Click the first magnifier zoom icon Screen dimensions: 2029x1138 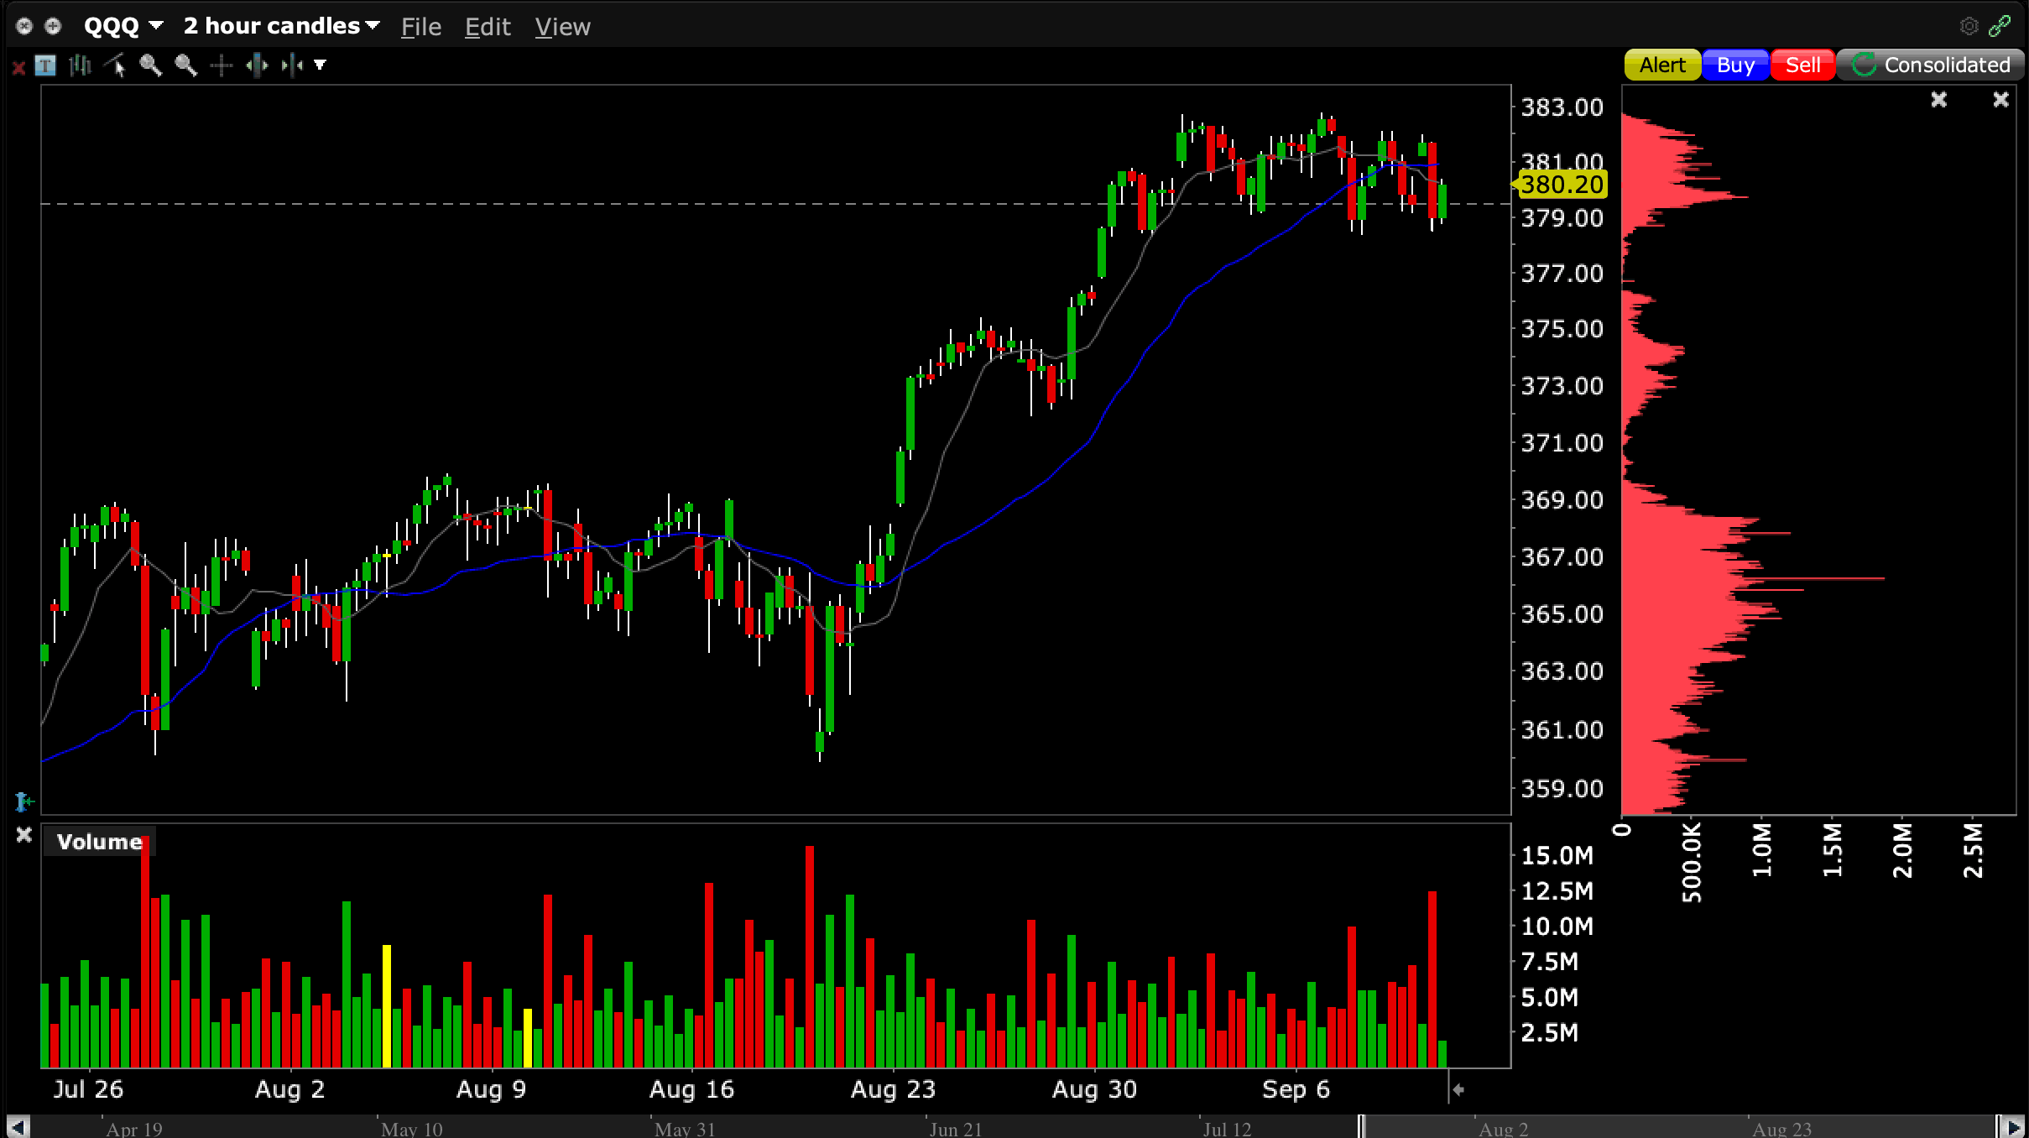point(150,65)
